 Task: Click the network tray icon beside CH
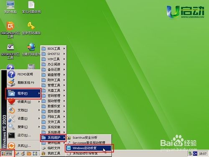[190, 154]
